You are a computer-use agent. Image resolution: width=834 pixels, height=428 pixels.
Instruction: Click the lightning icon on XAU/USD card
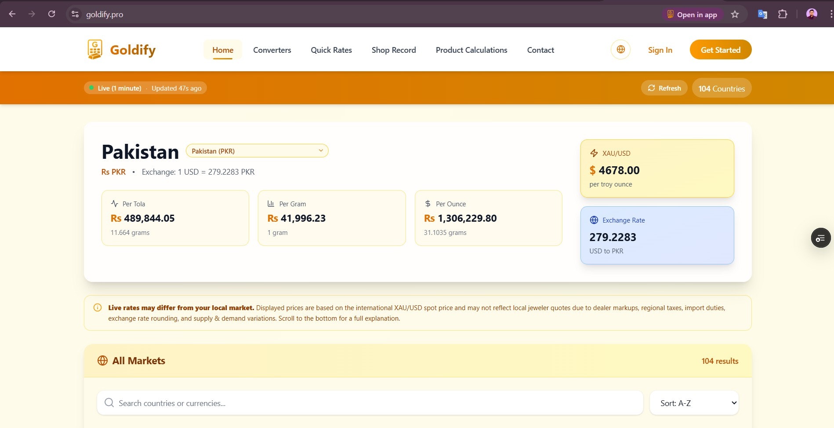click(594, 153)
